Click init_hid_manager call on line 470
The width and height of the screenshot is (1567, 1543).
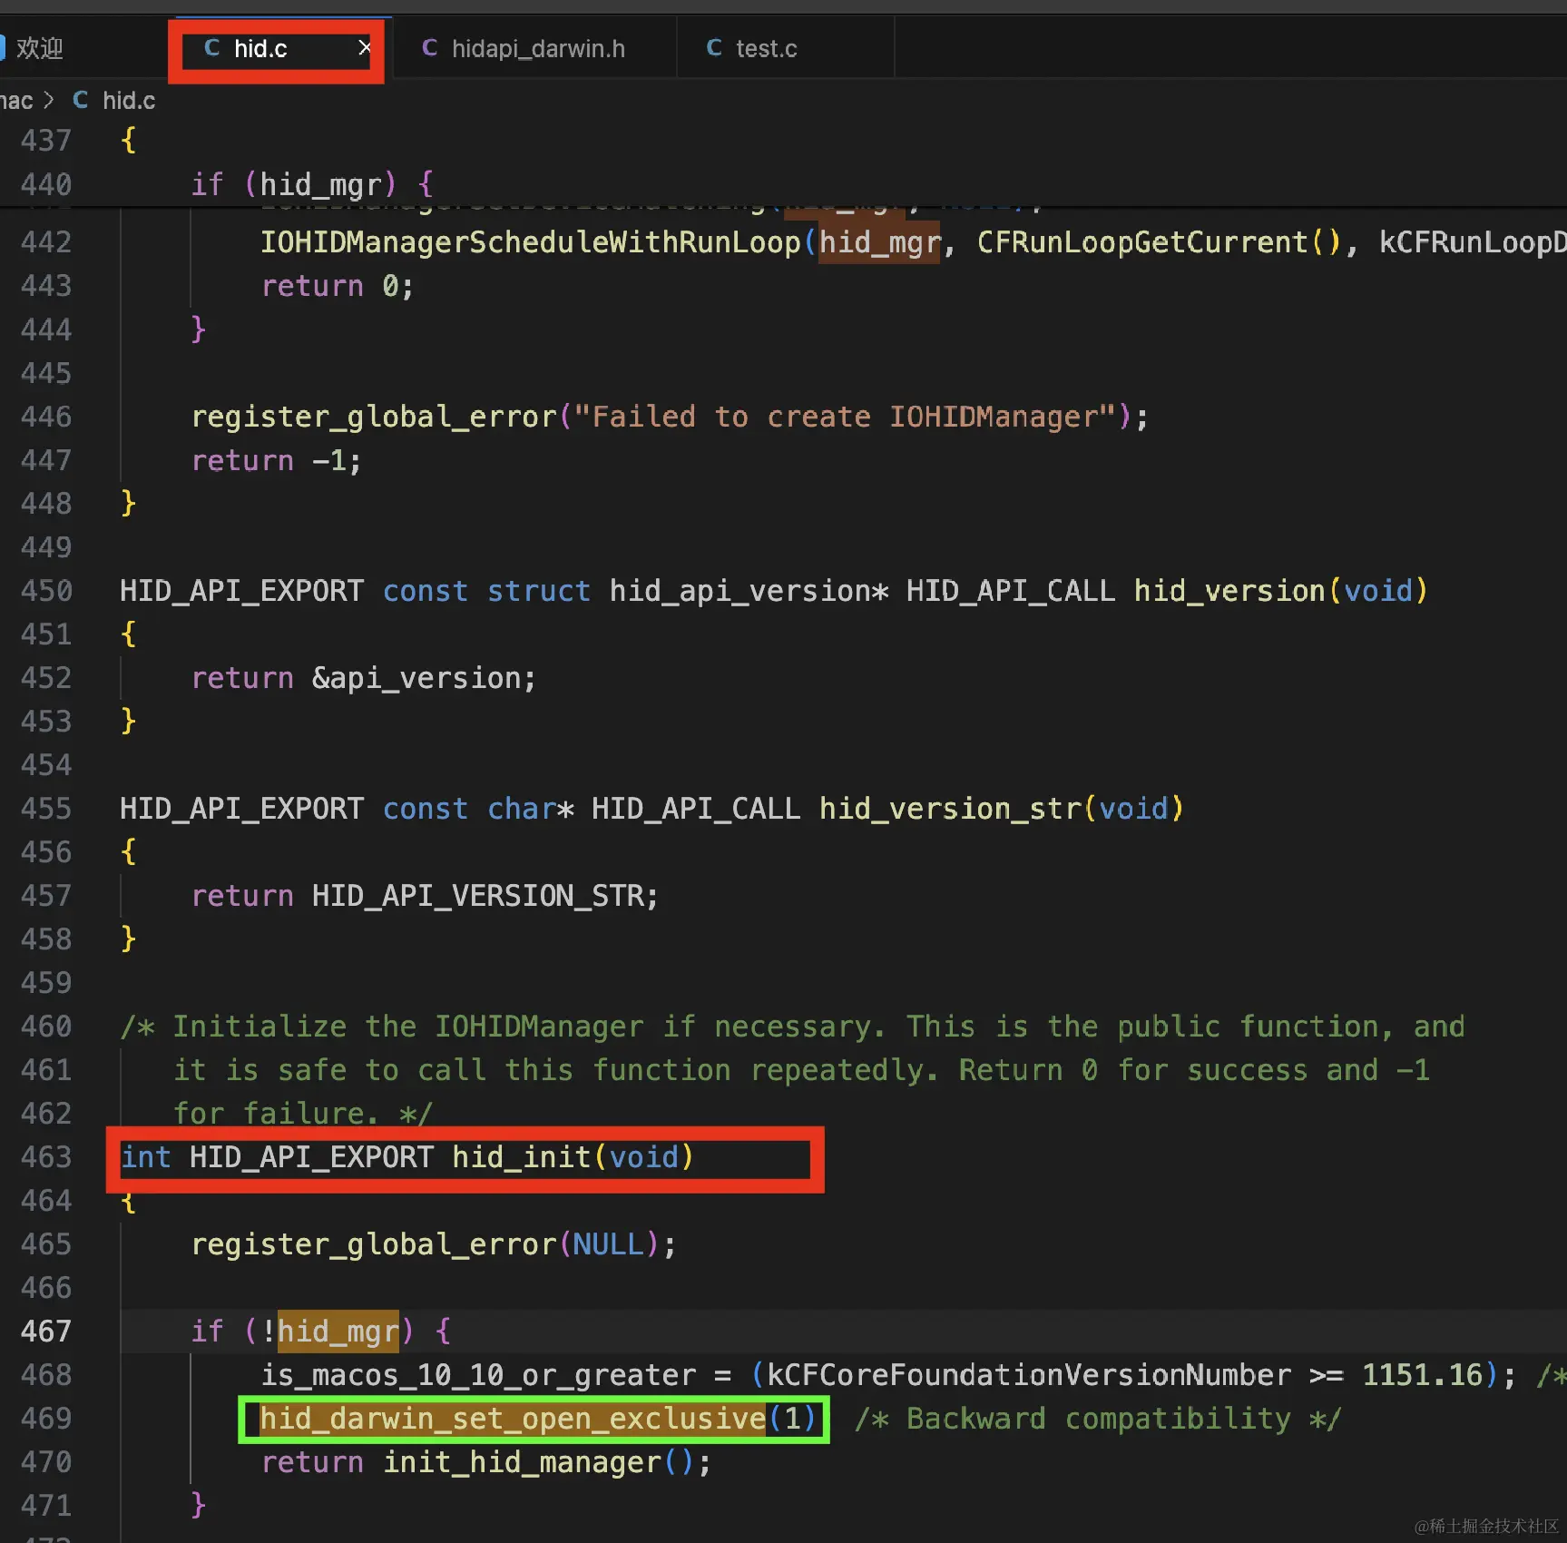tap(522, 1462)
